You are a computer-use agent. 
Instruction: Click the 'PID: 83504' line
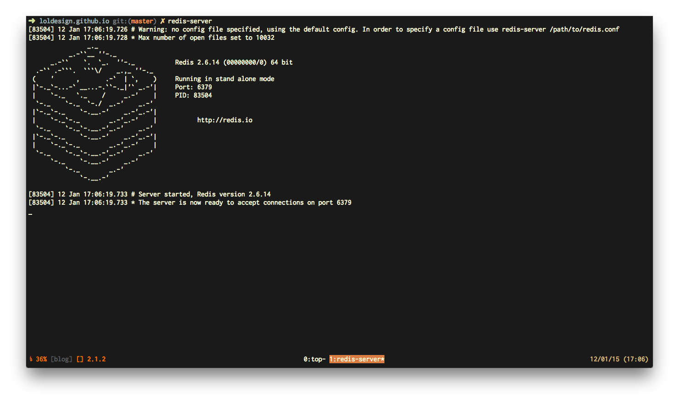194,95
